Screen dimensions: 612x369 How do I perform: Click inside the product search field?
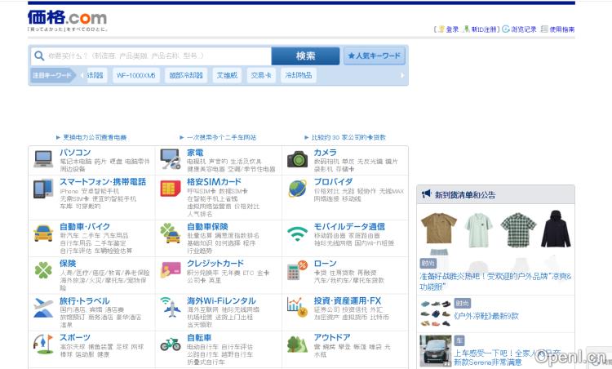coord(151,56)
